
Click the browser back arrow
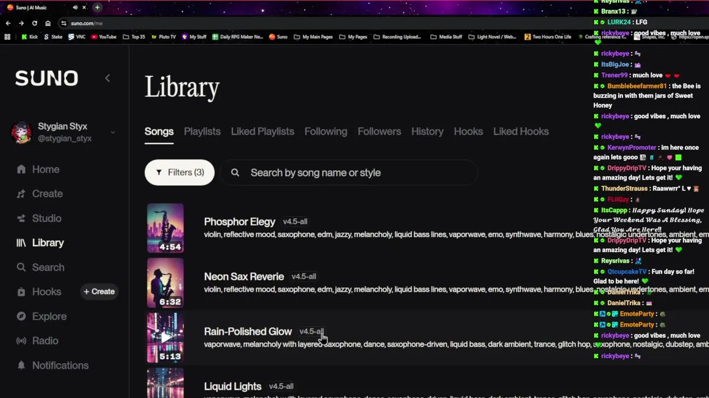coord(8,23)
